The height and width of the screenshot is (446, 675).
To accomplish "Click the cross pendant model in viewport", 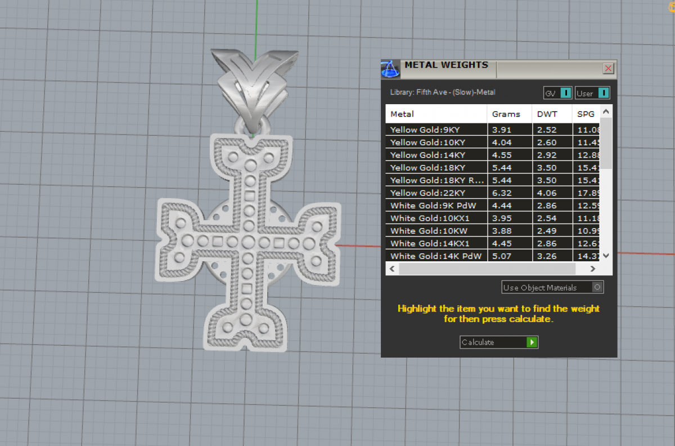I will [x=247, y=242].
